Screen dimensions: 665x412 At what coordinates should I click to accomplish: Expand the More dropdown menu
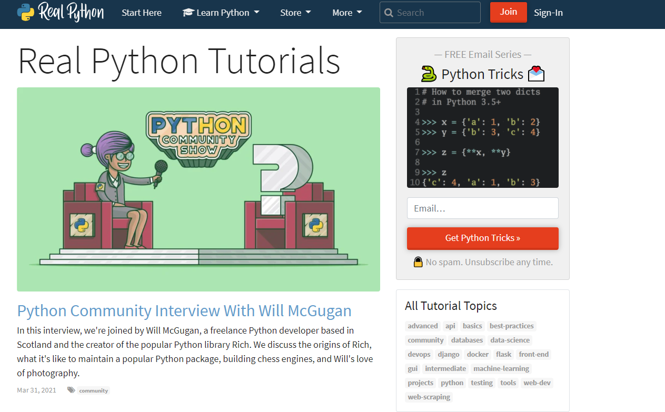tap(347, 13)
